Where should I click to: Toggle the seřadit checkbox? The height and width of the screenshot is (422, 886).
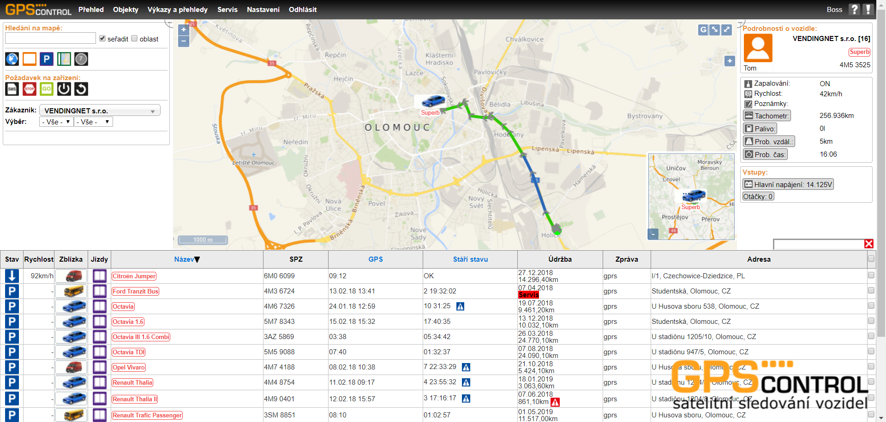pyautogui.click(x=102, y=39)
